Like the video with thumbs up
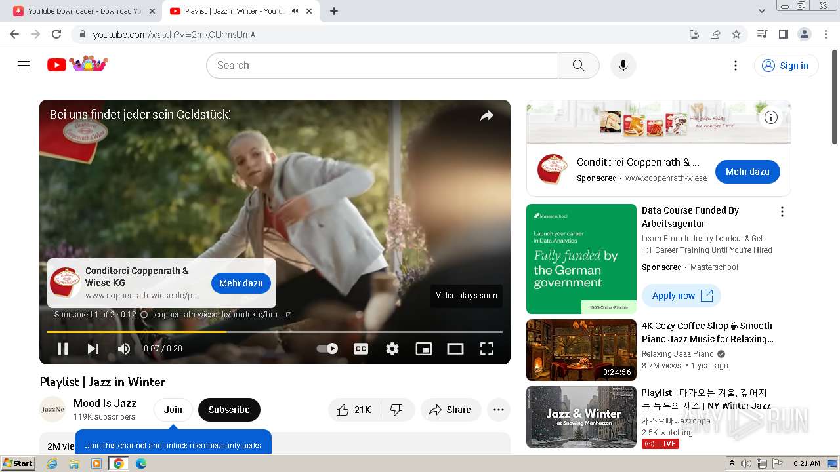 pos(354,410)
